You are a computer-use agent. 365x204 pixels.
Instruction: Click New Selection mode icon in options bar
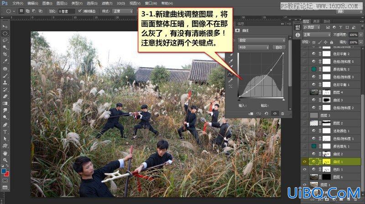(21, 11)
